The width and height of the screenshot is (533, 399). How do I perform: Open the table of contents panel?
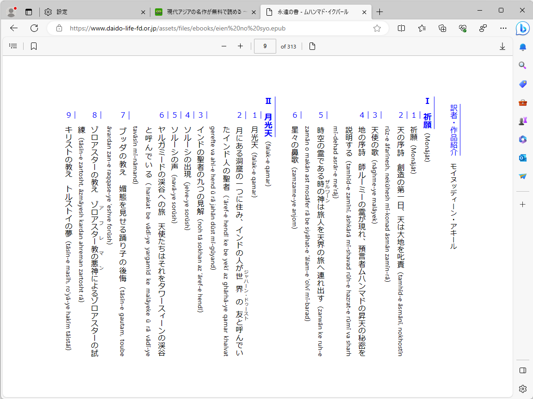13,46
